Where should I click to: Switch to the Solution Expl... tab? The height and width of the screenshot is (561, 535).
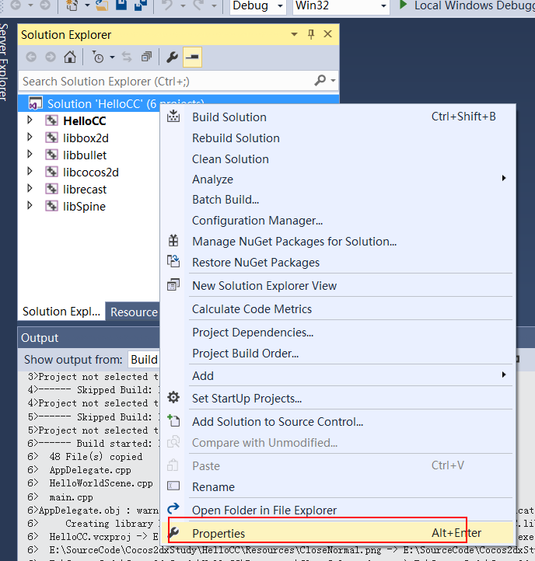pyautogui.click(x=61, y=312)
